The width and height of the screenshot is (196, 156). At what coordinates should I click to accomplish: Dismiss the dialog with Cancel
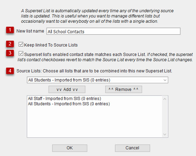click(x=133, y=148)
